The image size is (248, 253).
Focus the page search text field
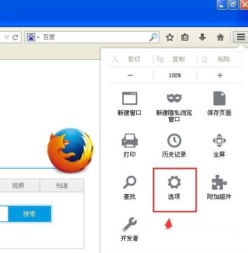click(4, 214)
